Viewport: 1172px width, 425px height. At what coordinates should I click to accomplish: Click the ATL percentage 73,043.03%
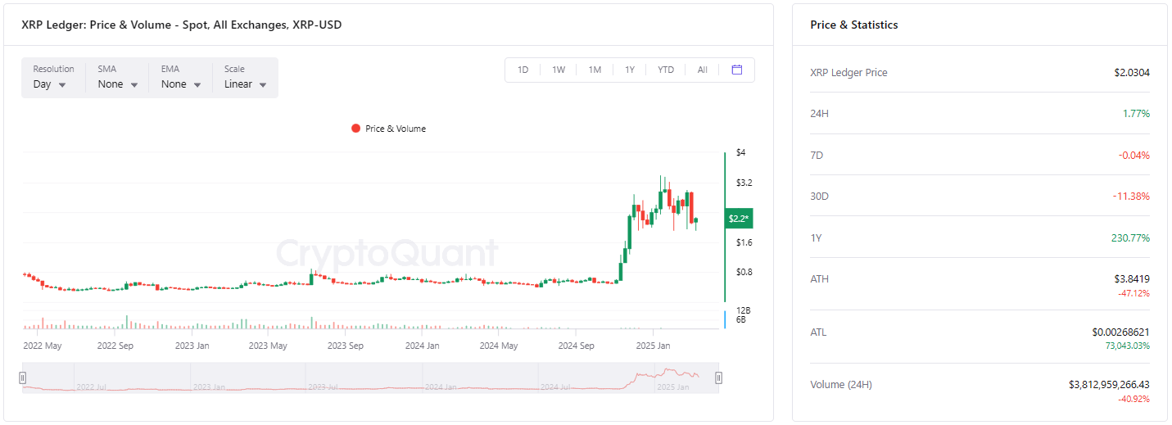(x=1128, y=346)
